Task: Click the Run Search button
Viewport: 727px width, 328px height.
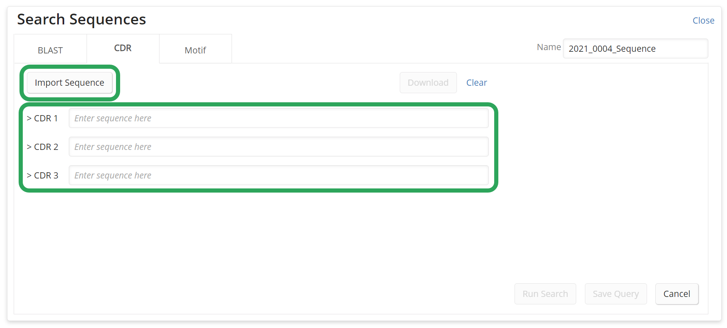Action: point(545,294)
